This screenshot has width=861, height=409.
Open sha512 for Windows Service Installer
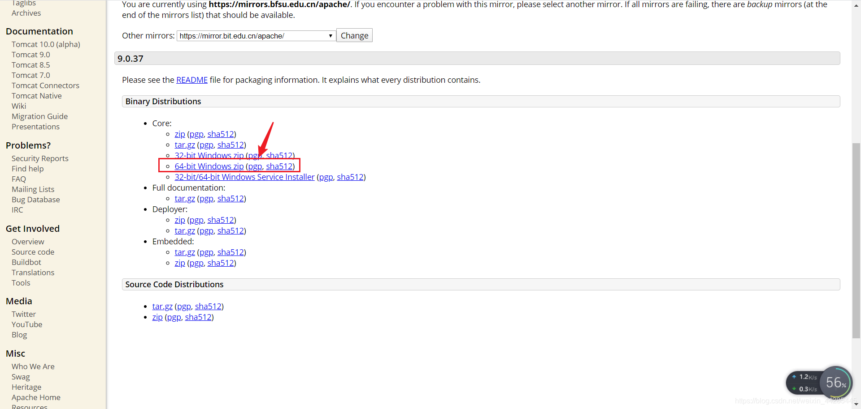tap(350, 177)
